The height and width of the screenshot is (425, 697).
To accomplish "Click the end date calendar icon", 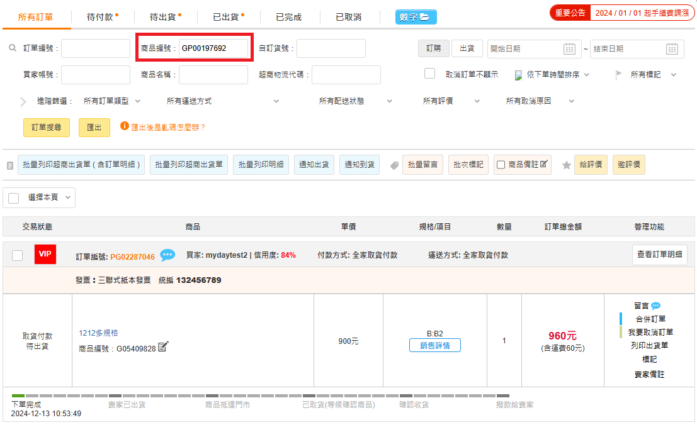I will 672,49.
